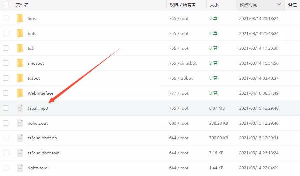Screen dimensions: 300x176
Task: Click permission 777 / root of WebInterface
Action: click(x=179, y=93)
